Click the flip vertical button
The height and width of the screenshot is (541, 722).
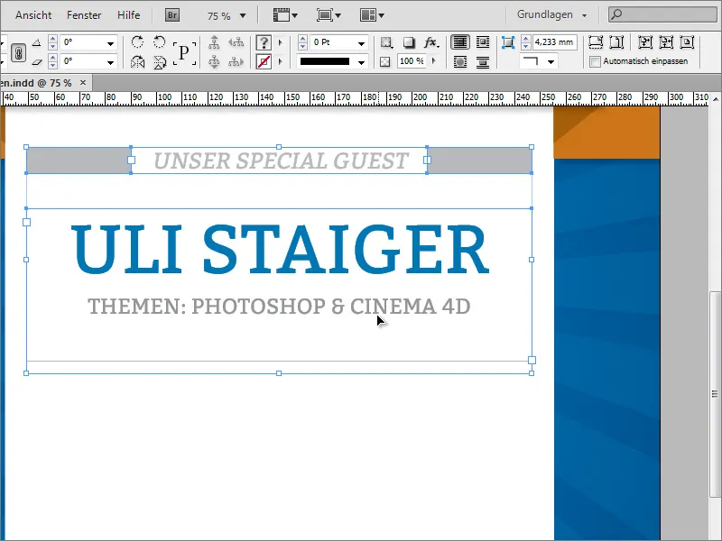coord(159,60)
